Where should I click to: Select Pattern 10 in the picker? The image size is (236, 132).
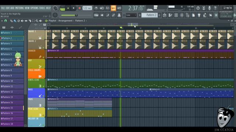pyautogui.click(x=12, y=81)
